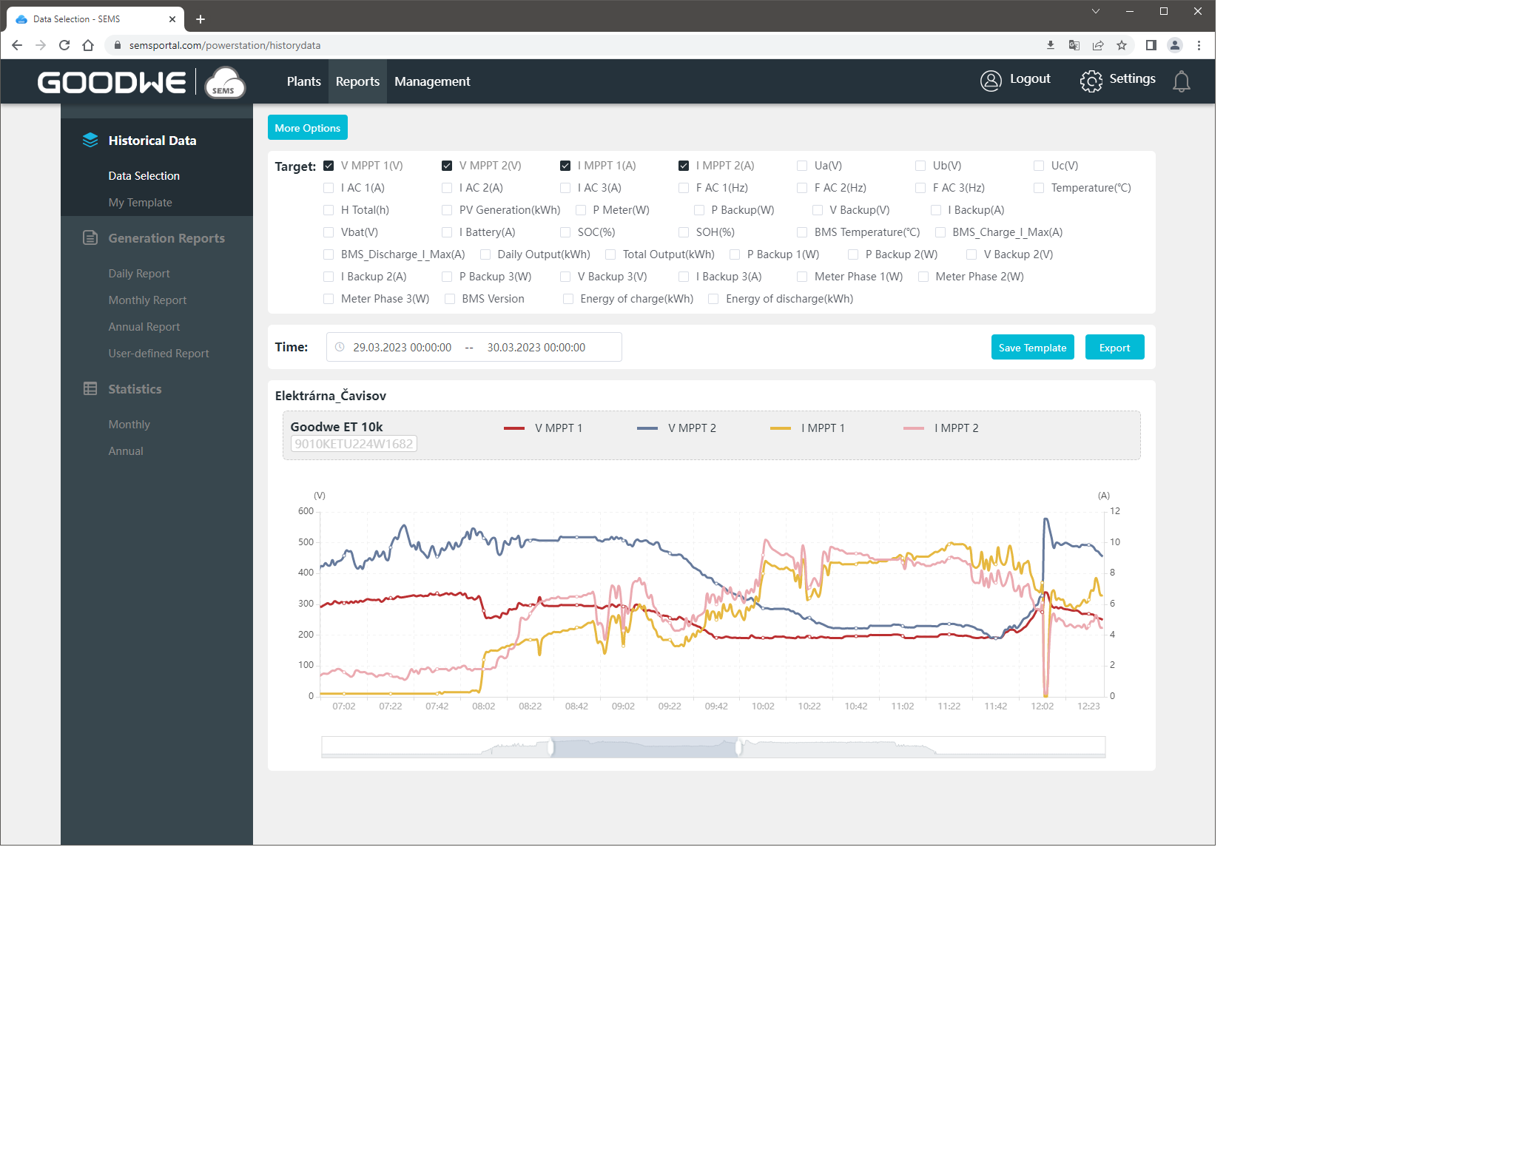Enable the SOC(%) checkbox
The height and width of the screenshot is (1154, 1539).
(565, 232)
